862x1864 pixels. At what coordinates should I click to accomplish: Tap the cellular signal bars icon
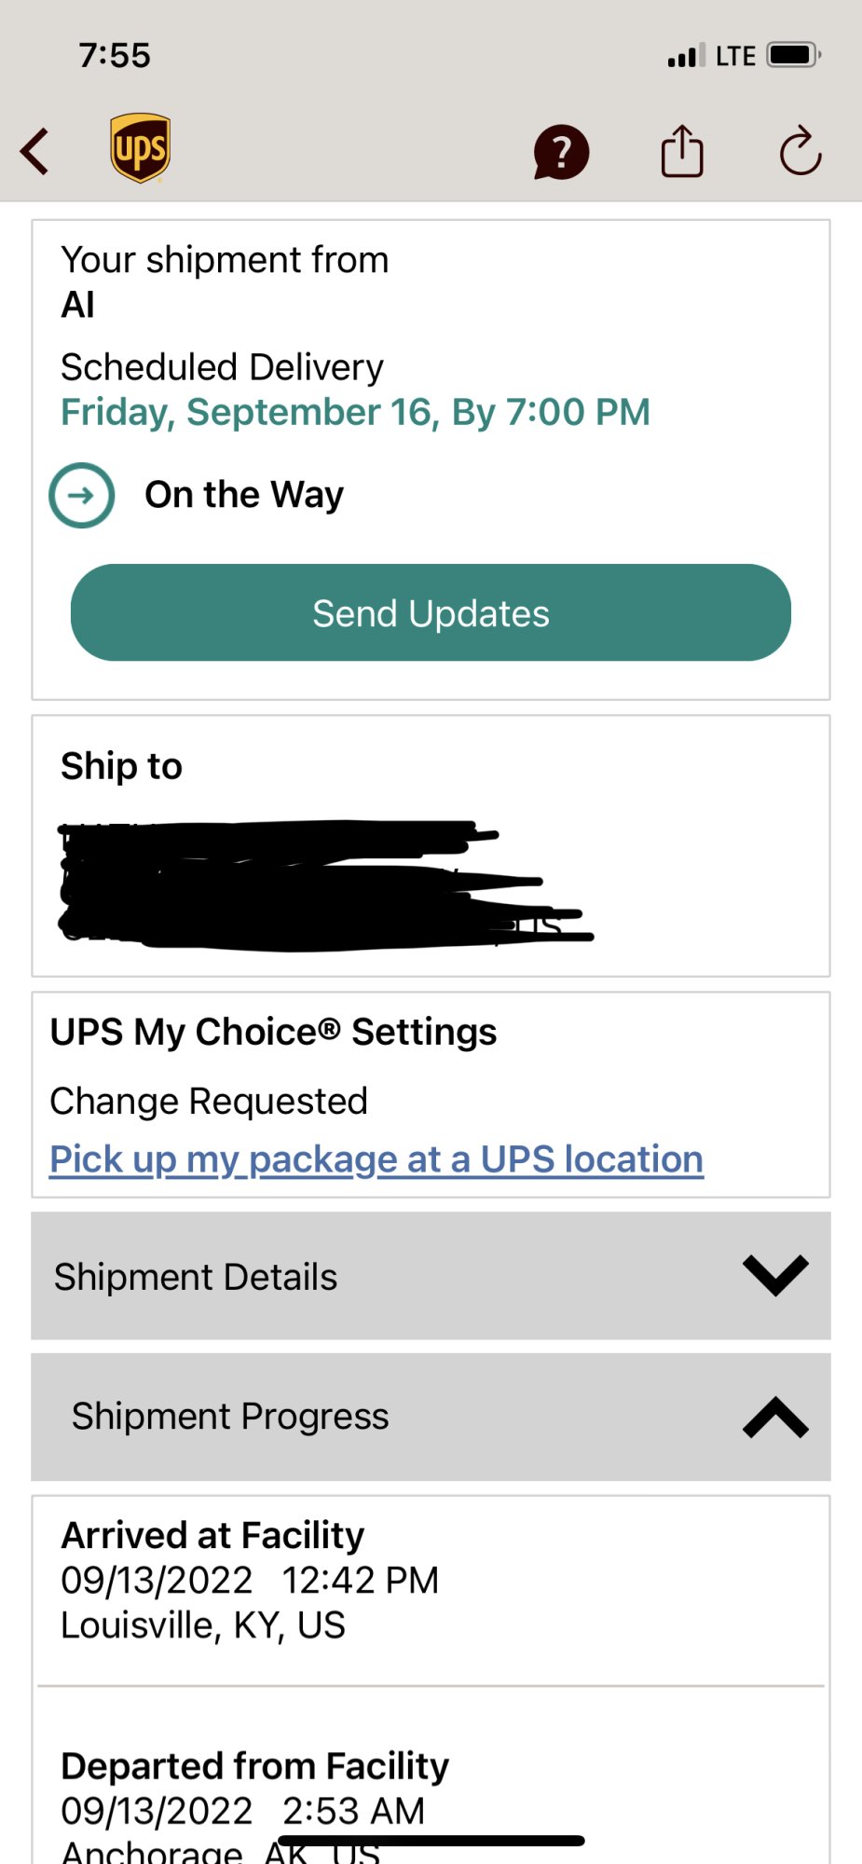(686, 57)
